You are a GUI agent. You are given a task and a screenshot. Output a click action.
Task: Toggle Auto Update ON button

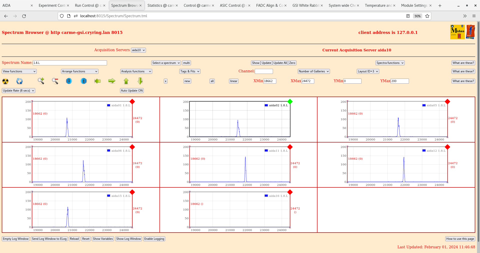132,91
